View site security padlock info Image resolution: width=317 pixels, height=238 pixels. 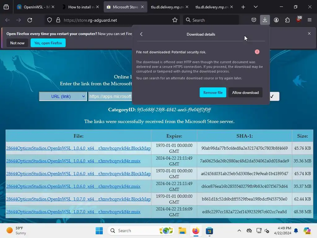(x=58, y=20)
